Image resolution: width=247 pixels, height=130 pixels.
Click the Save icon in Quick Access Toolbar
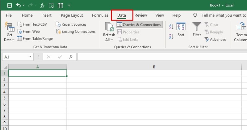coord(10,6)
